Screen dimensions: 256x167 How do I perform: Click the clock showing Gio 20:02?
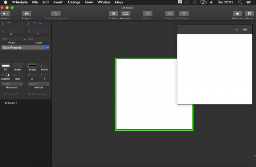(225, 2)
